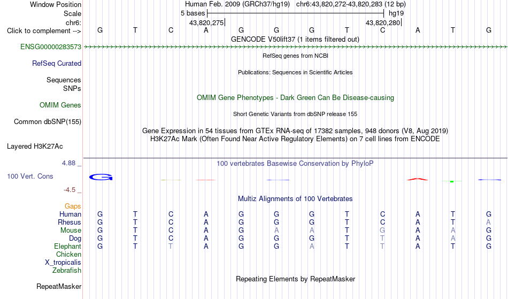Click the large blue G conservation logo
Viewport: 508px width, 299px height.
[101, 177]
